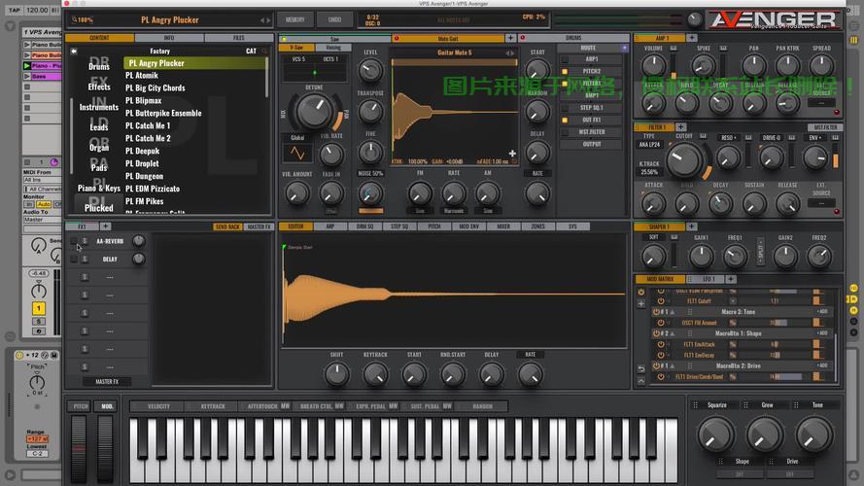Click filter envelope red indicator dot
Screen dimensions: 864x486
coord(837,212)
